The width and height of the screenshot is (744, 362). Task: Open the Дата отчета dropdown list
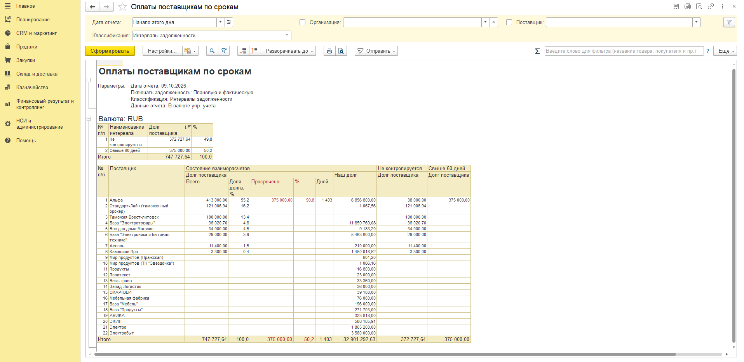click(x=220, y=22)
